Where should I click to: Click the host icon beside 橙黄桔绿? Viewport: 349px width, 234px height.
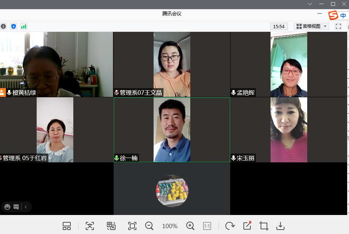(x=3, y=93)
